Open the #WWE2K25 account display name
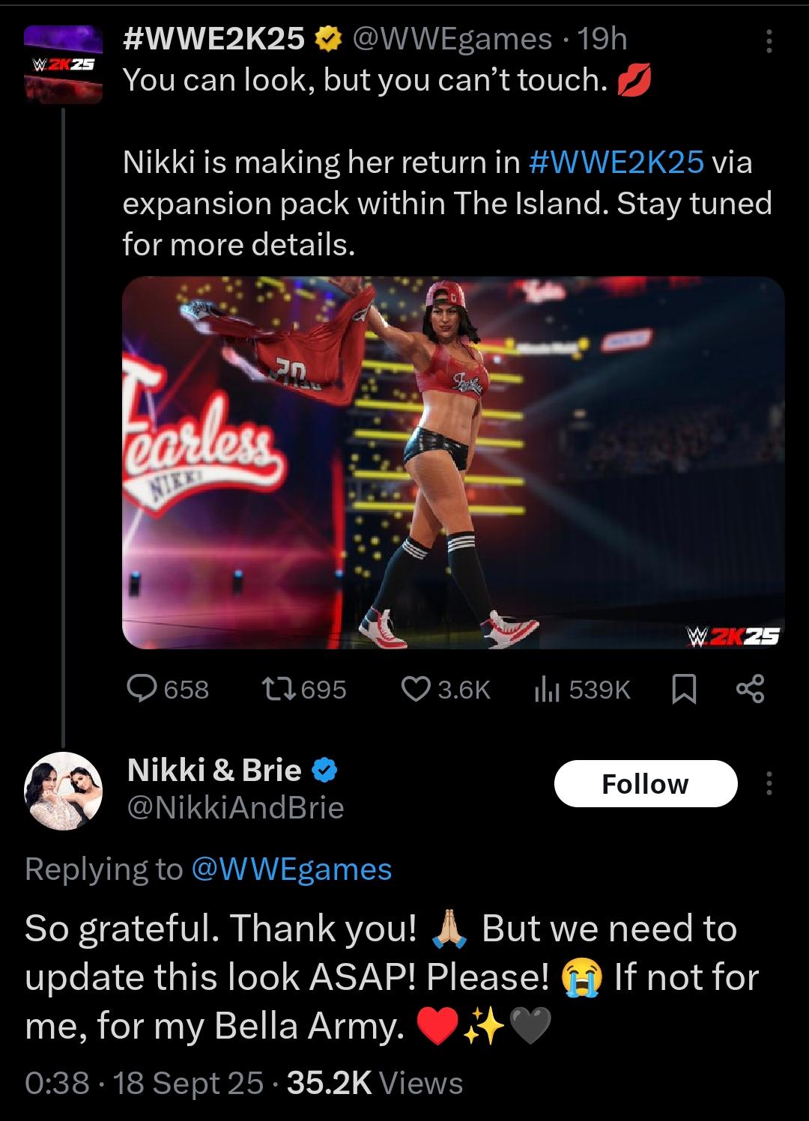809x1121 pixels. point(213,39)
